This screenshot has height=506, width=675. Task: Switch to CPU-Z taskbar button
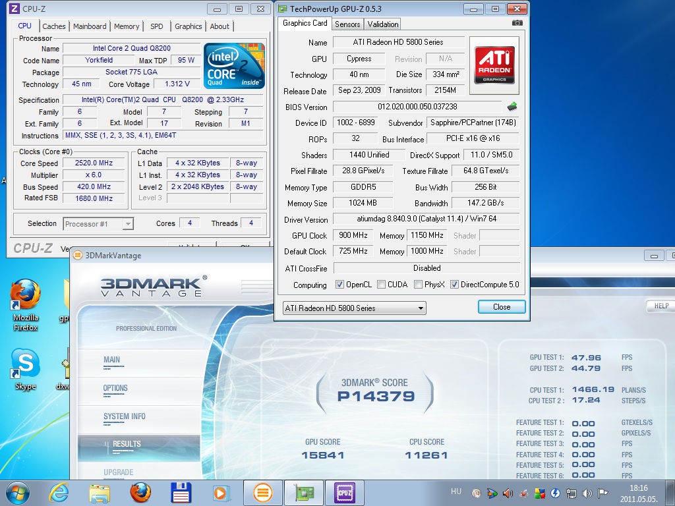point(344,493)
